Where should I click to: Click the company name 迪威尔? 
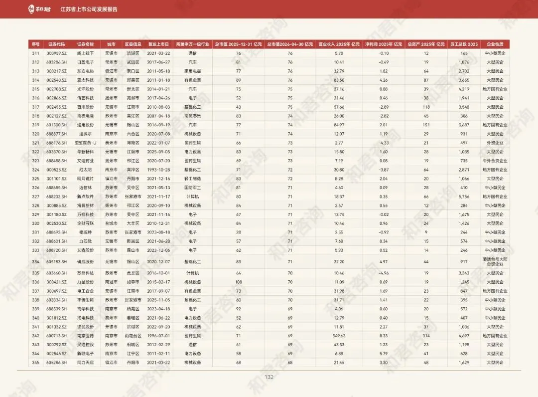point(86,134)
